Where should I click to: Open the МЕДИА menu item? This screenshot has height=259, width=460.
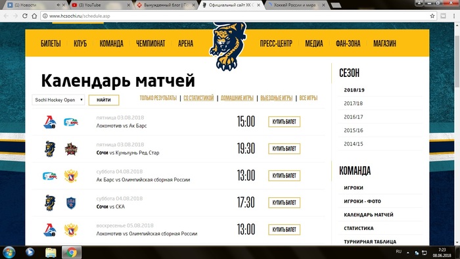(314, 43)
